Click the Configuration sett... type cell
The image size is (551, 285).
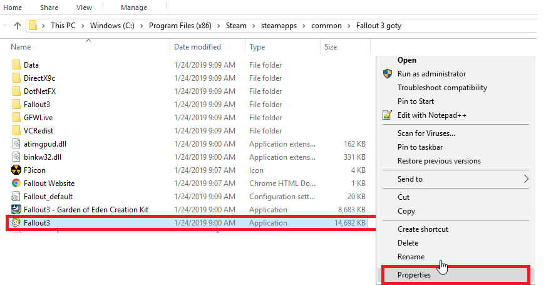coord(282,197)
